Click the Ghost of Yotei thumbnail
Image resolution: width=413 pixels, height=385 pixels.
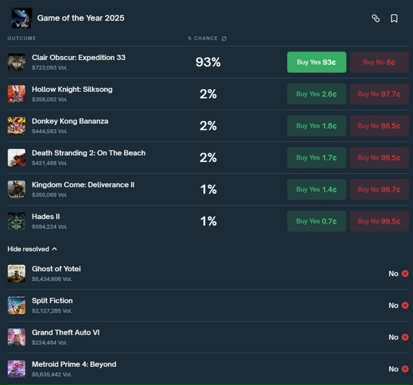[x=17, y=273]
